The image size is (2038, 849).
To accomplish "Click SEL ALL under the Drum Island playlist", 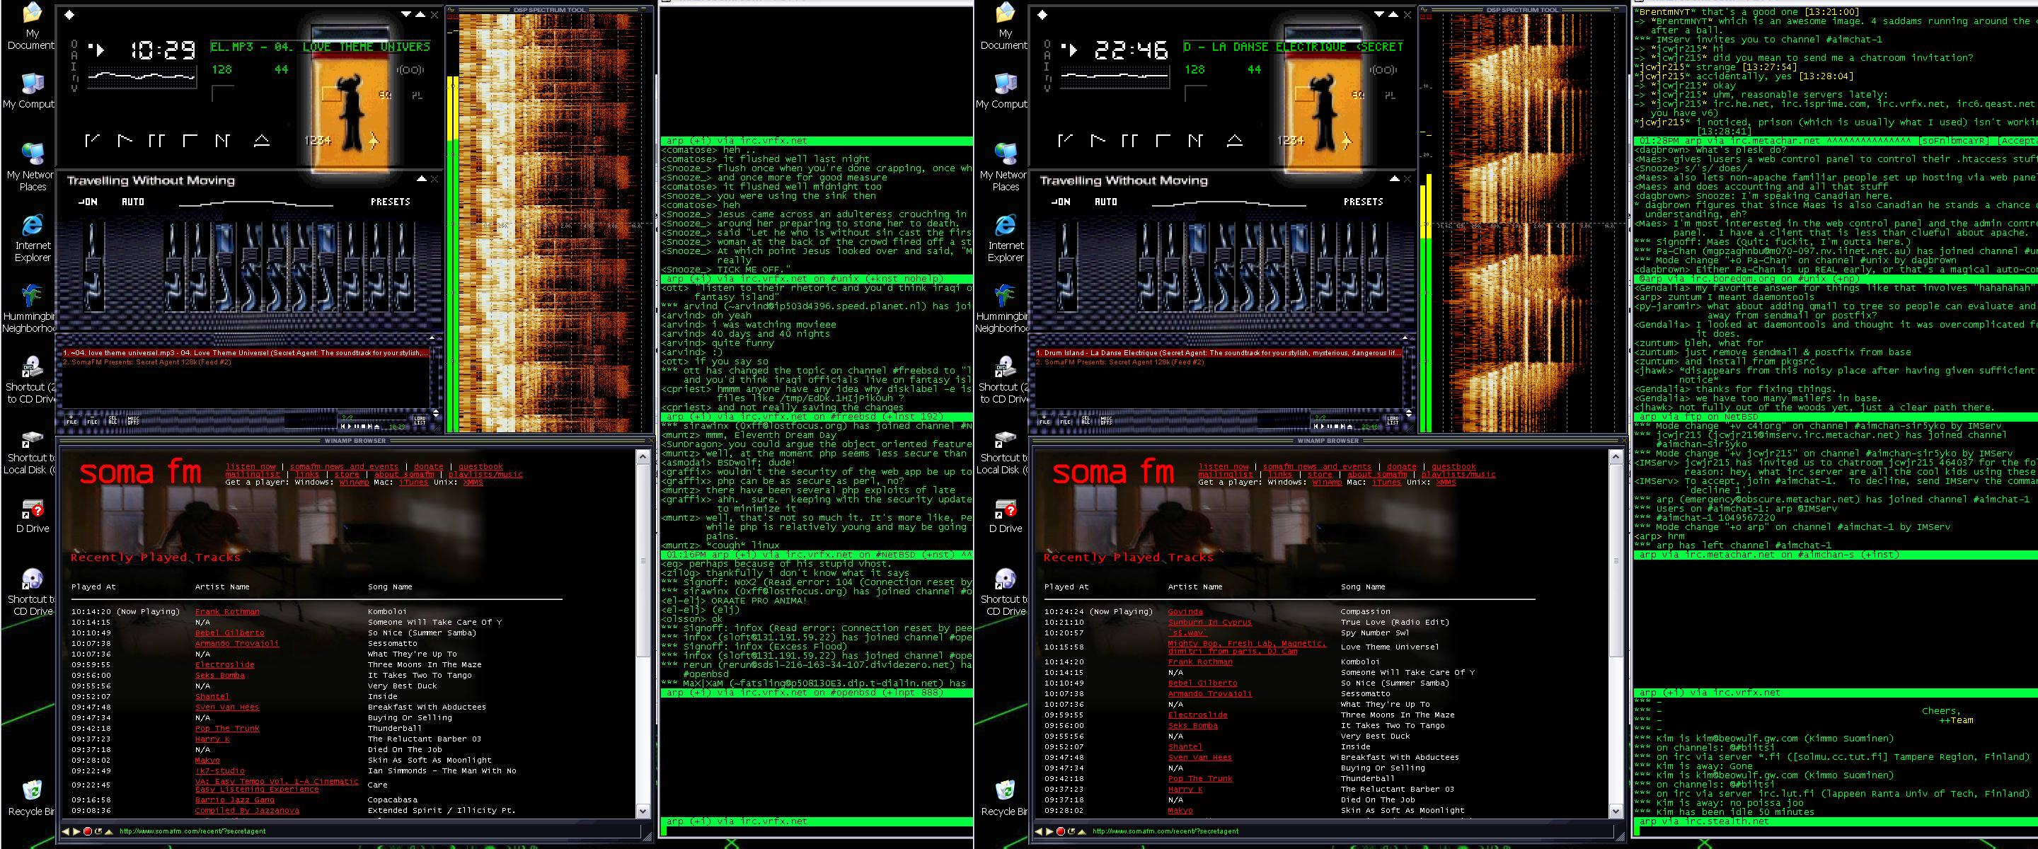I will pos(1086,420).
